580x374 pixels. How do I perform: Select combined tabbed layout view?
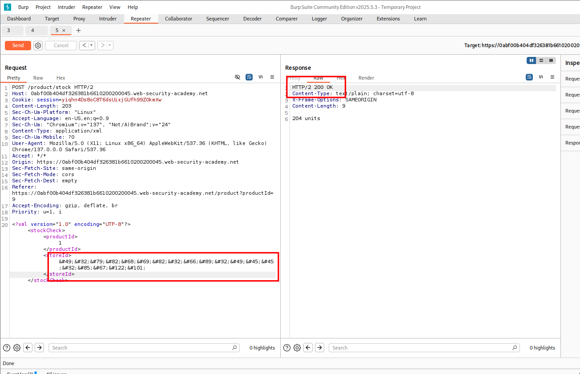pos(551,60)
